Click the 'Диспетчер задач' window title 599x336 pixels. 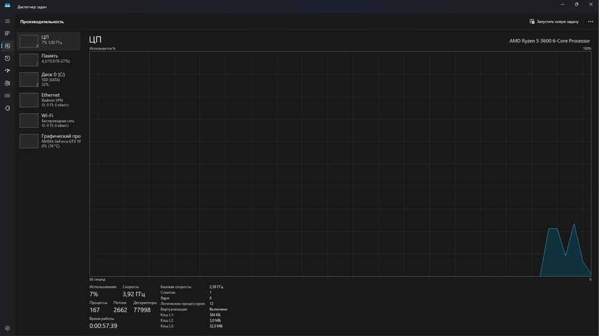32,7
